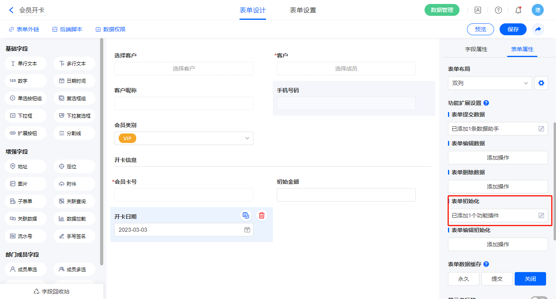Open the 表单外链 link

(x=24, y=29)
